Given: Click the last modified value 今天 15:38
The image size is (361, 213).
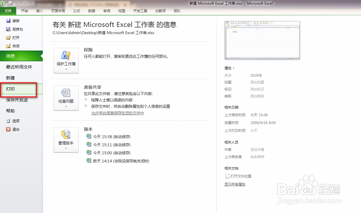Looking at the screenshot, I should [x=259, y=115].
